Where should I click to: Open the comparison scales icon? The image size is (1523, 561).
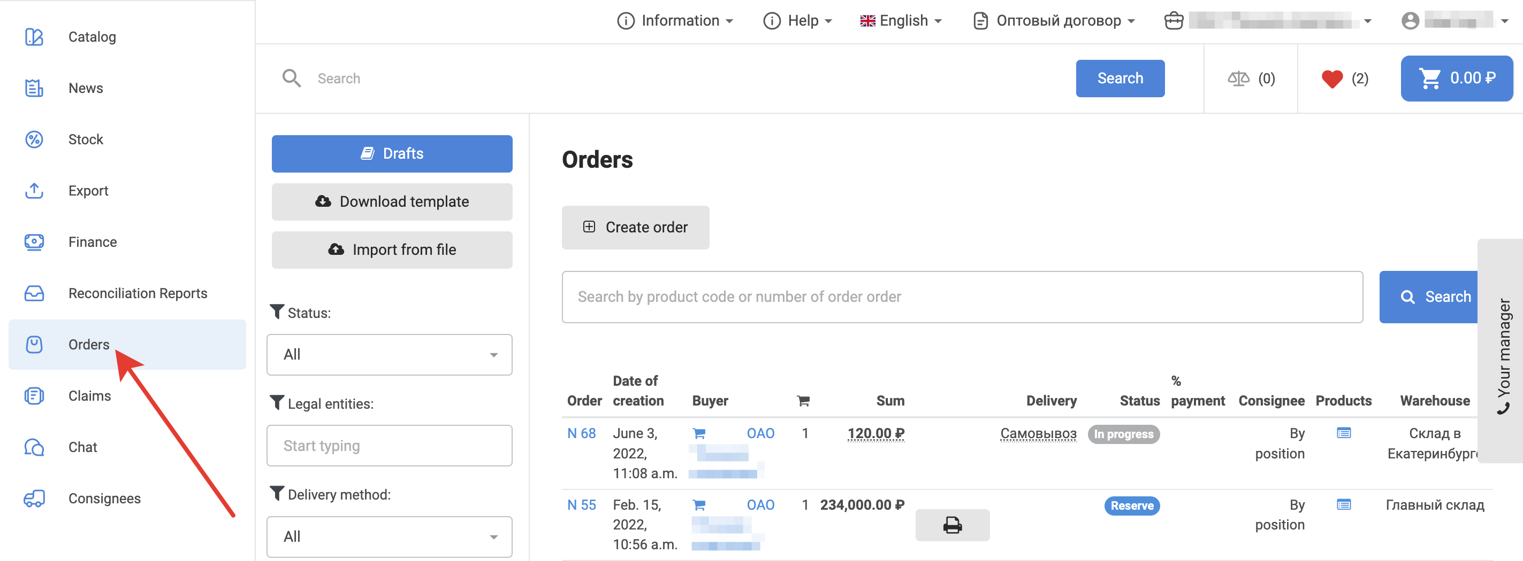click(1238, 79)
